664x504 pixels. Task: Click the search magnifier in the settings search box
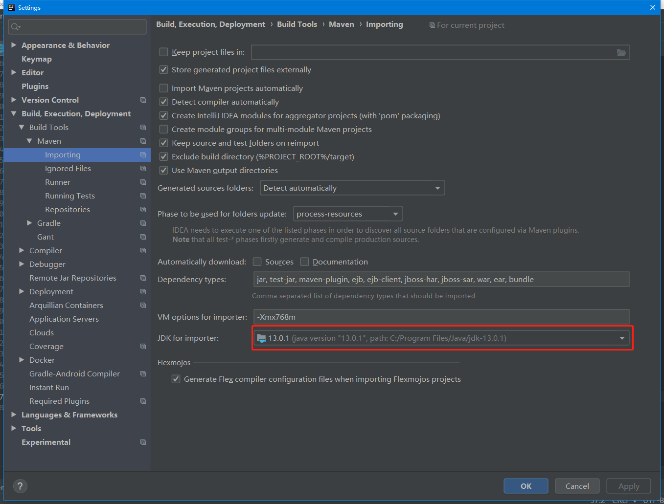[x=14, y=27]
